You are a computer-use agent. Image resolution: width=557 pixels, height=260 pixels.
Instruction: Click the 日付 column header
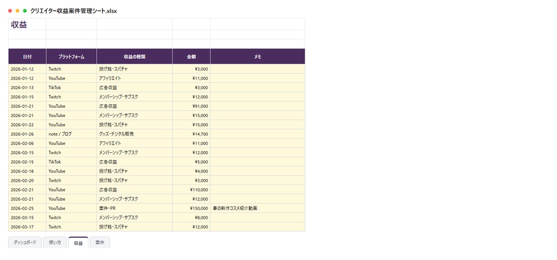click(27, 57)
